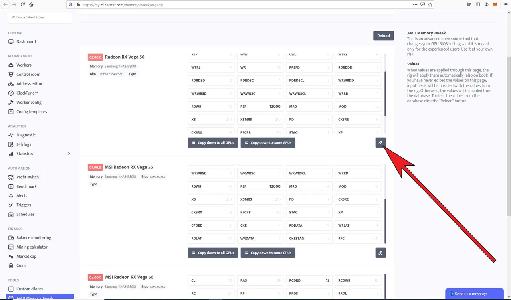The width and height of the screenshot is (511, 300).
Task: Open Balance monitoring
Action: pyautogui.click(x=34, y=238)
